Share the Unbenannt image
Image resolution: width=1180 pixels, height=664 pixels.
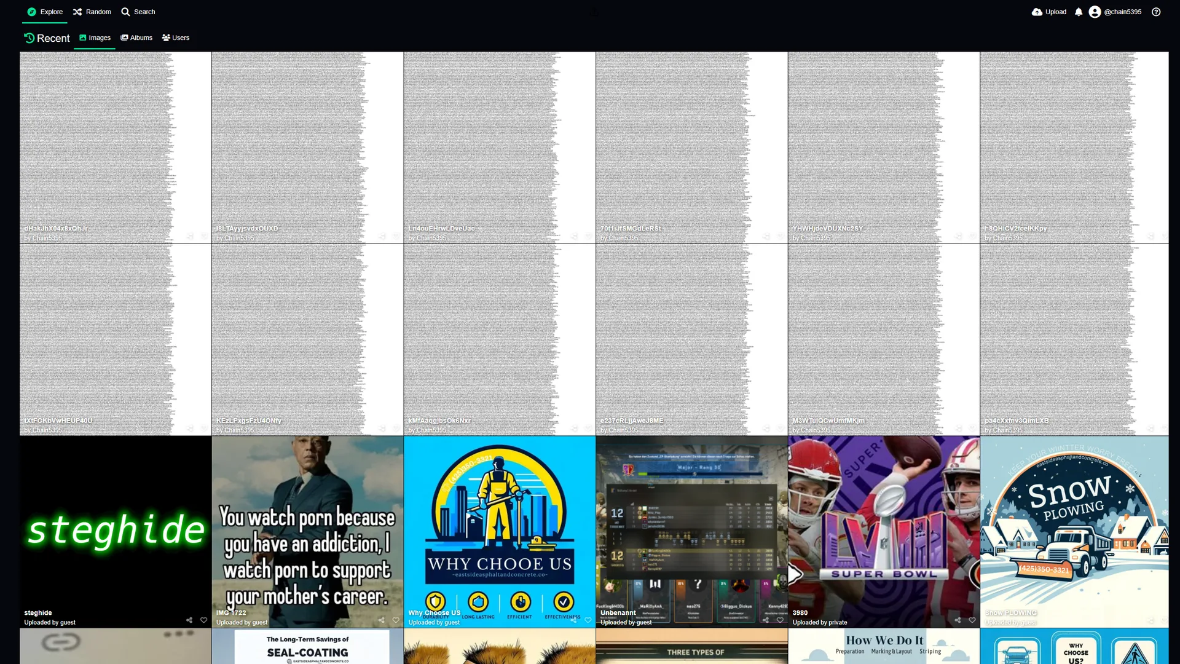(766, 620)
